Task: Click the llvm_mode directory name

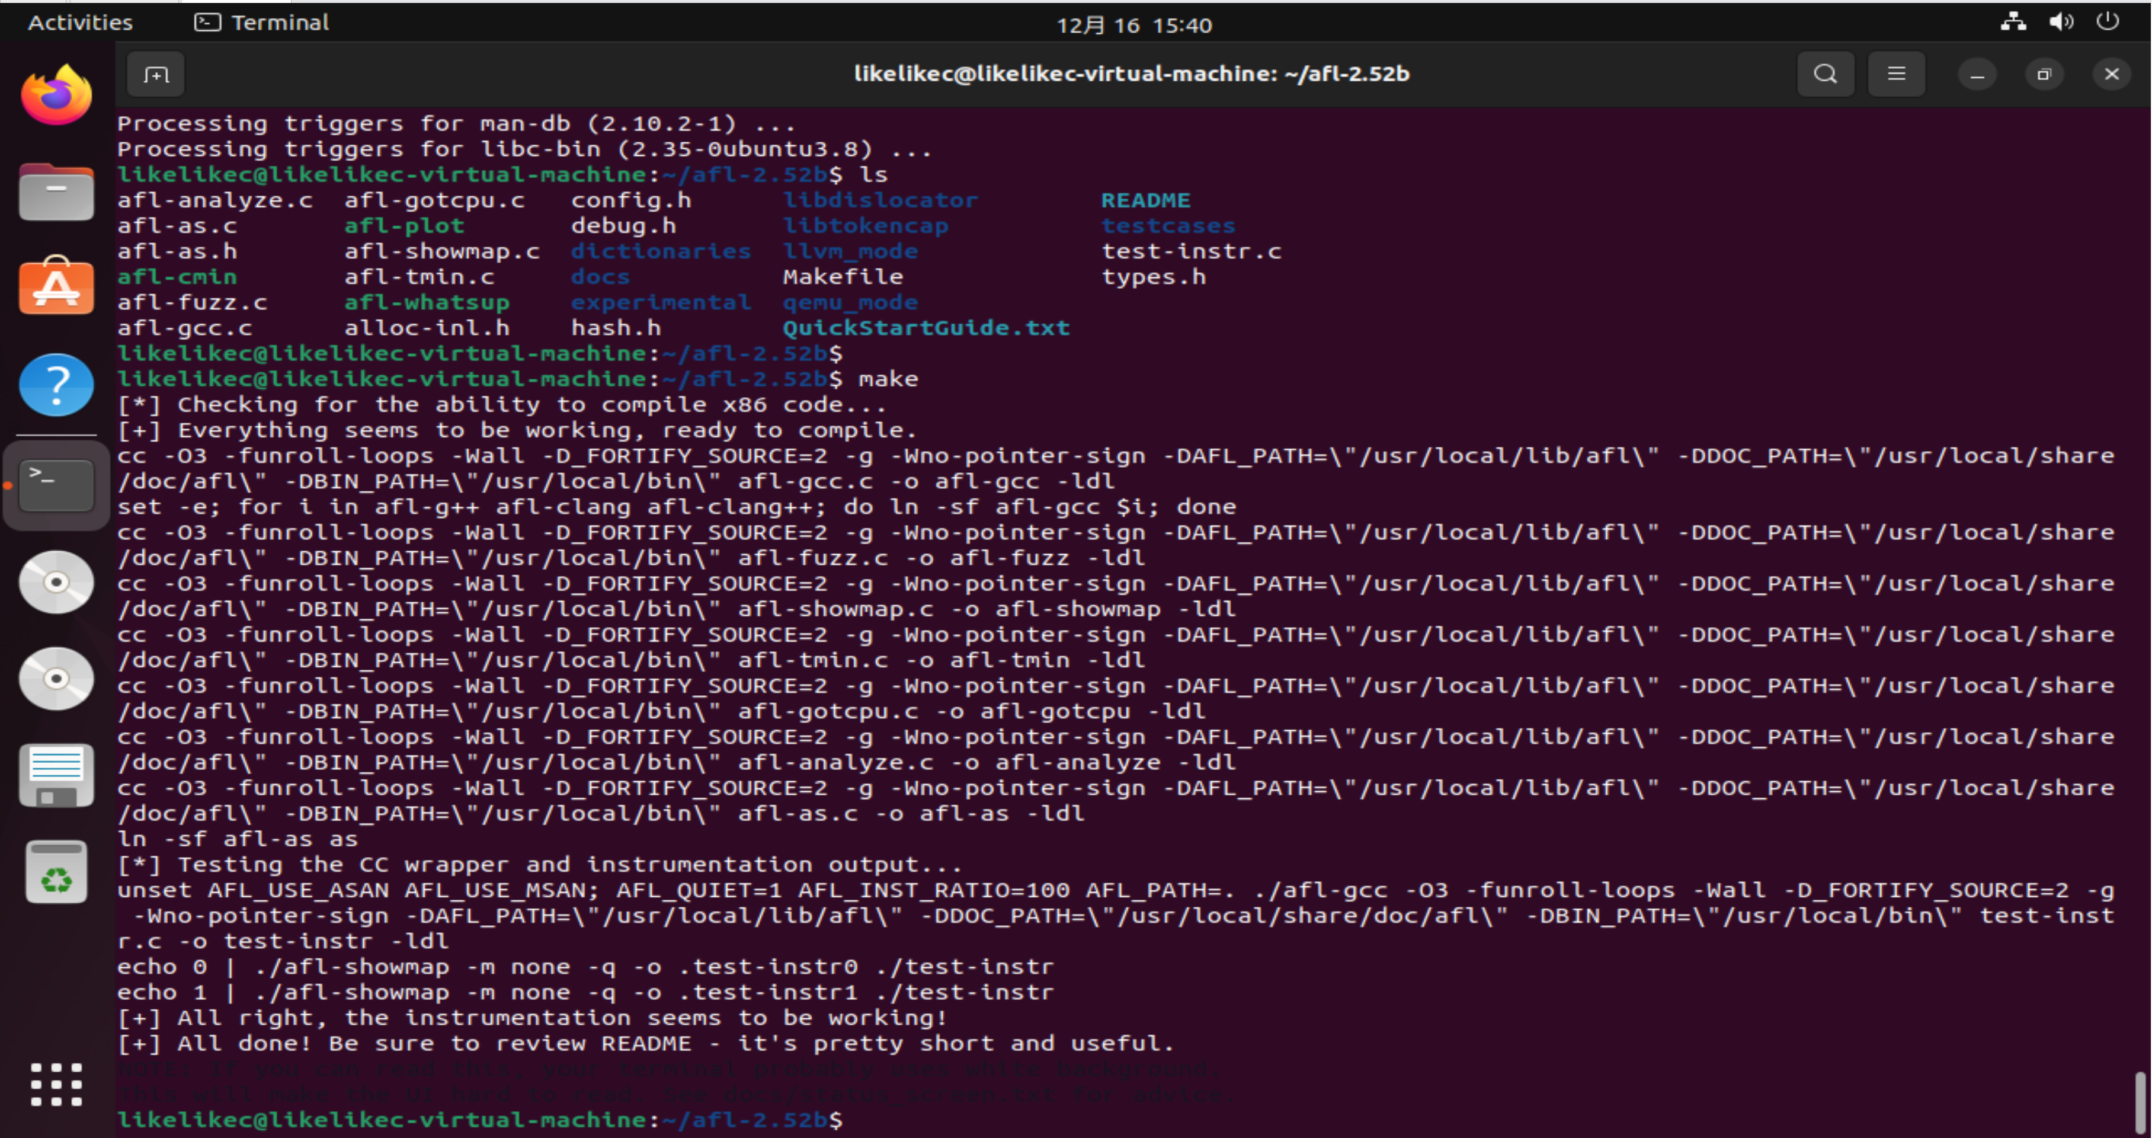Action: point(850,251)
